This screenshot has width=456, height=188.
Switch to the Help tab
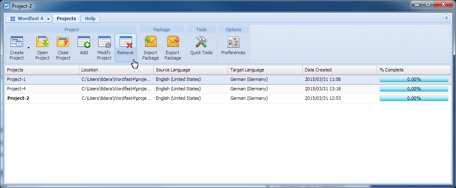[90, 18]
